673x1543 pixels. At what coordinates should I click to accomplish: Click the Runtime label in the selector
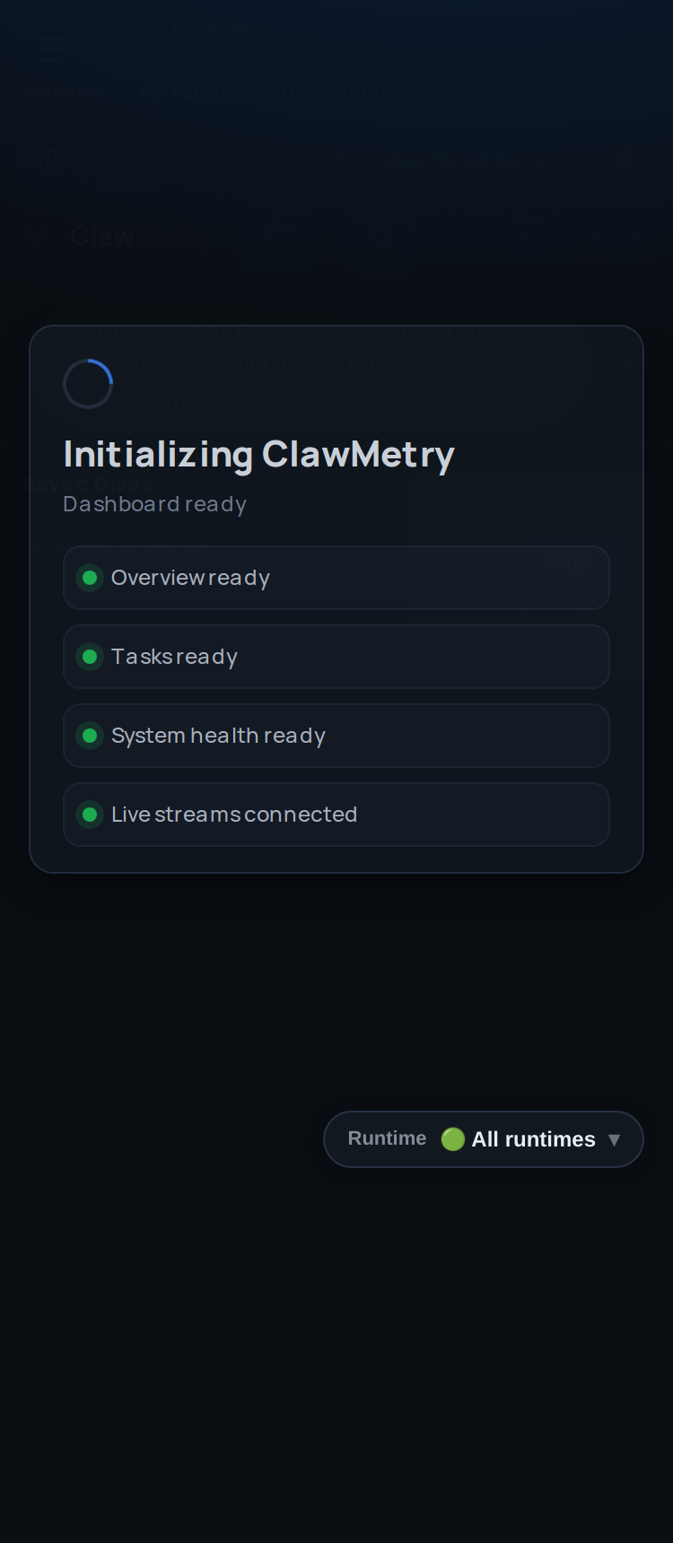[387, 1138]
